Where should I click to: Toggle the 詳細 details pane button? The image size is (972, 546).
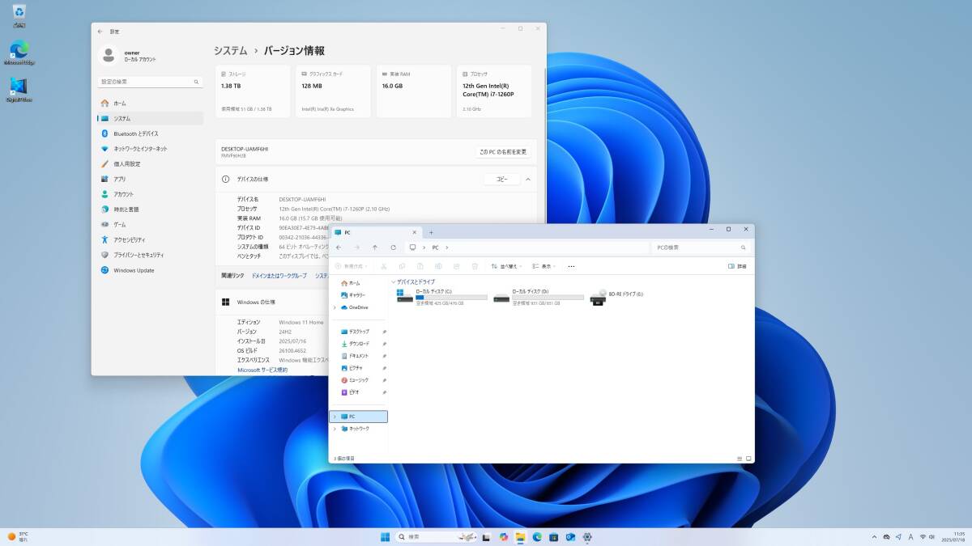737,266
